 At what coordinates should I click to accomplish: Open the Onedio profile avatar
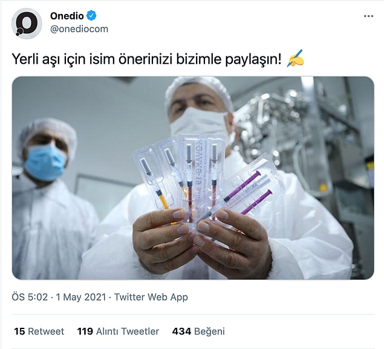(27, 24)
